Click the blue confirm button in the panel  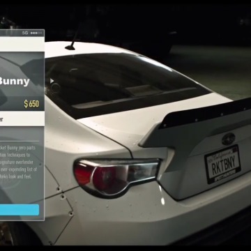(20, 210)
